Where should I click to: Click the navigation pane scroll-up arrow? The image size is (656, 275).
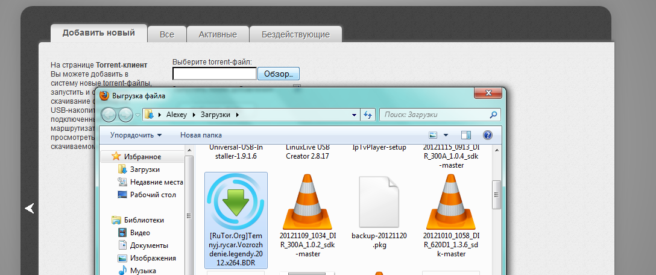pos(189,150)
